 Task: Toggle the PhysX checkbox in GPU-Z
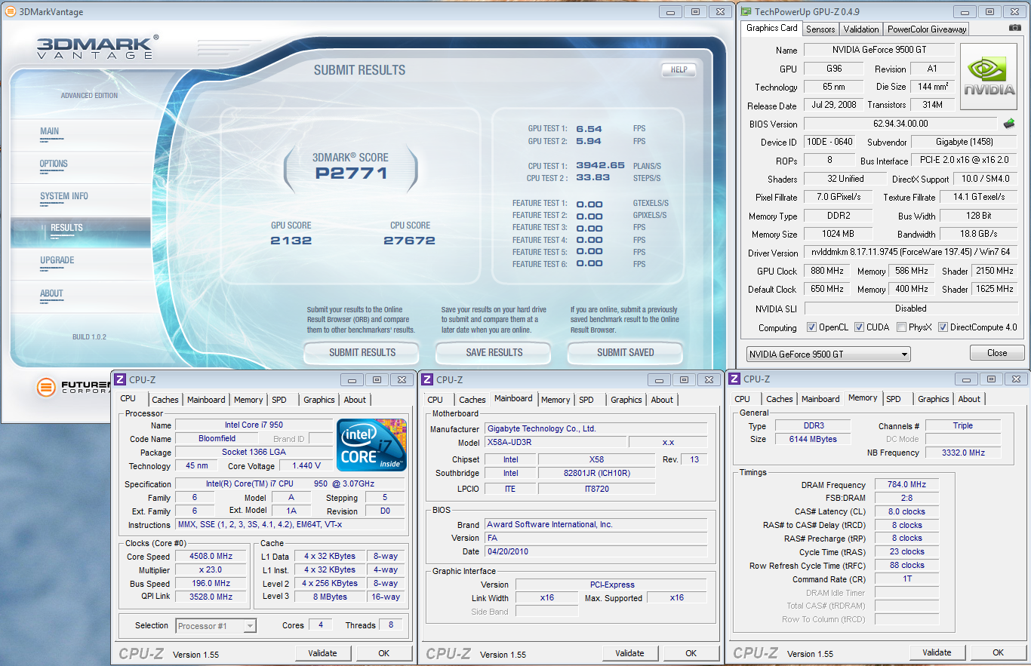point(901,327)
